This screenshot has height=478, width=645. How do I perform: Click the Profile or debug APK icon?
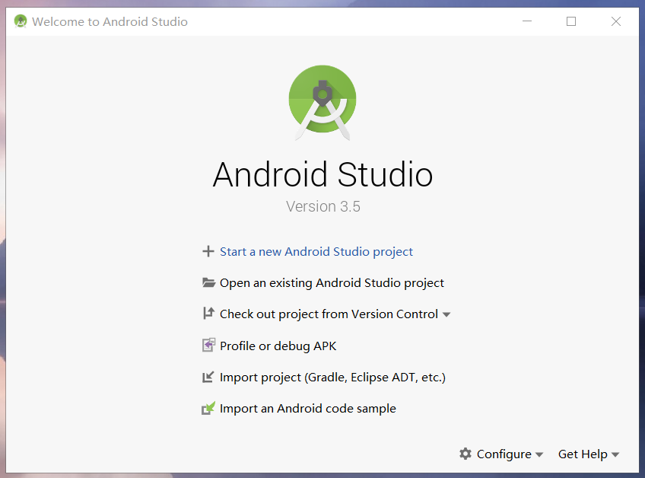click(207, 345)
